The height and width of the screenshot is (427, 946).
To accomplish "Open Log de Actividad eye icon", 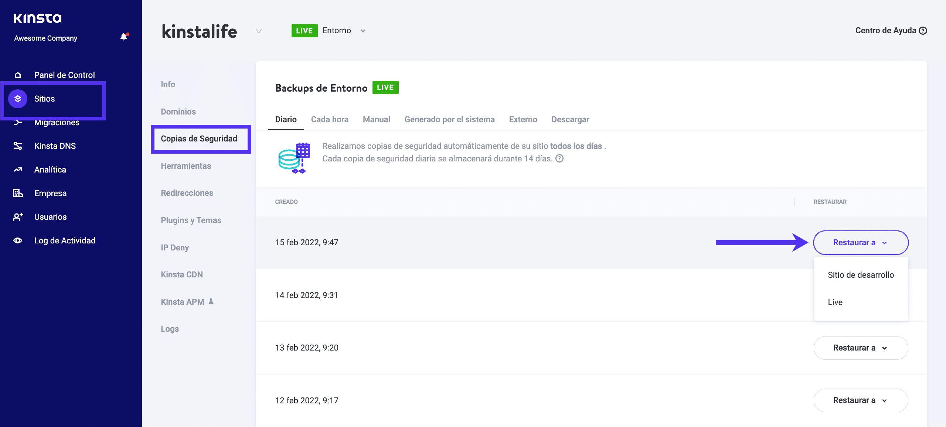I will click(x=17, y=240).
